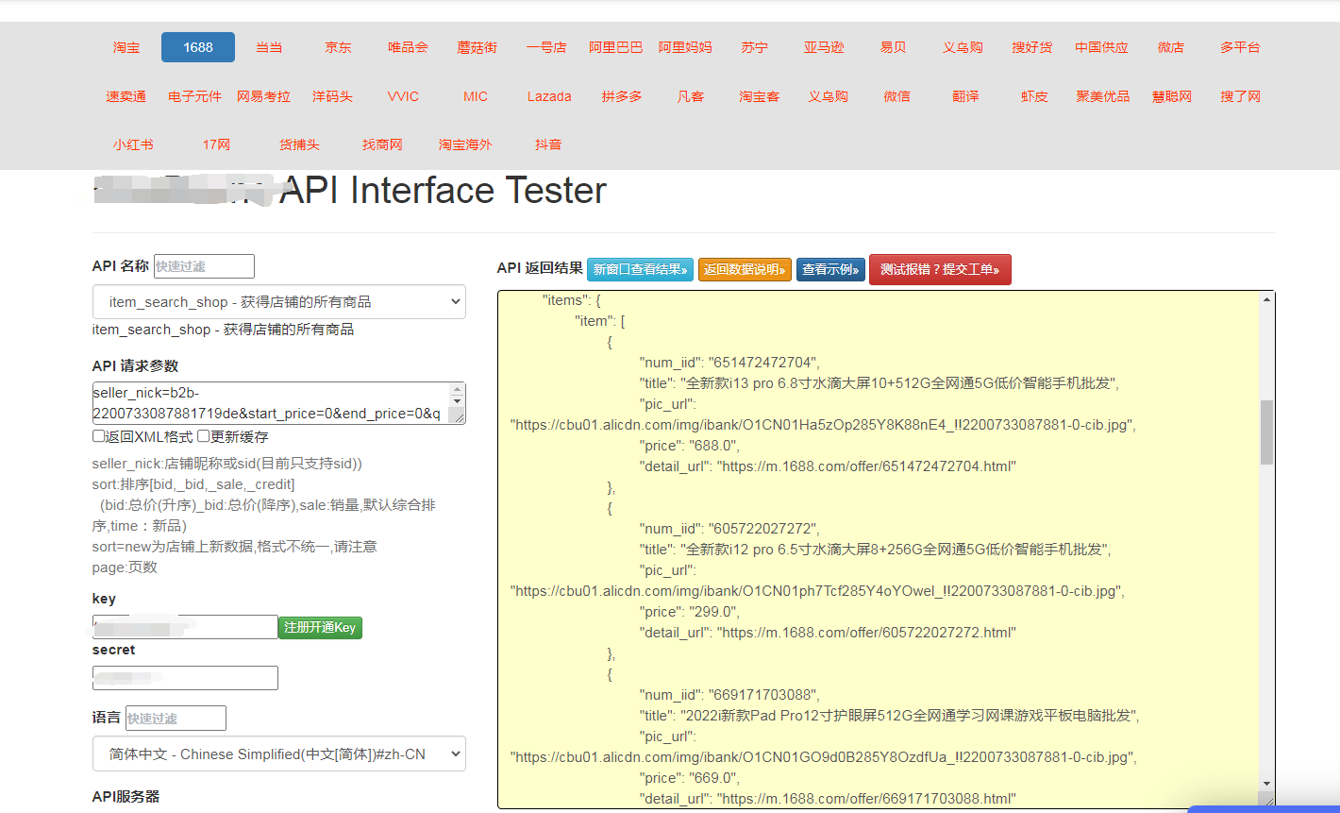Select the 阿里妈妈 tab
This screenshot has height=813, width=1340.
coord(685,47)
